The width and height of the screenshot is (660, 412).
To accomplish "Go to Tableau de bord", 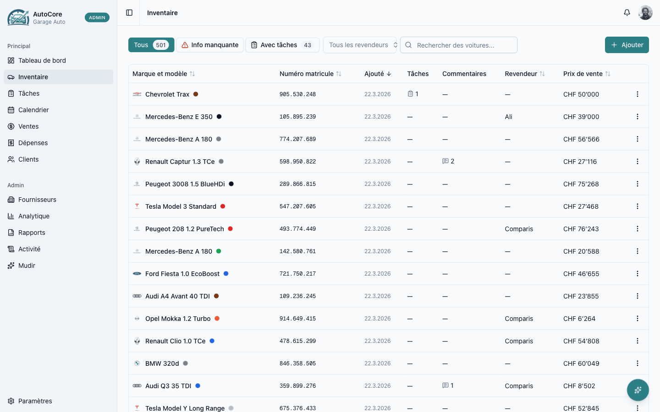I will [42, 60].
